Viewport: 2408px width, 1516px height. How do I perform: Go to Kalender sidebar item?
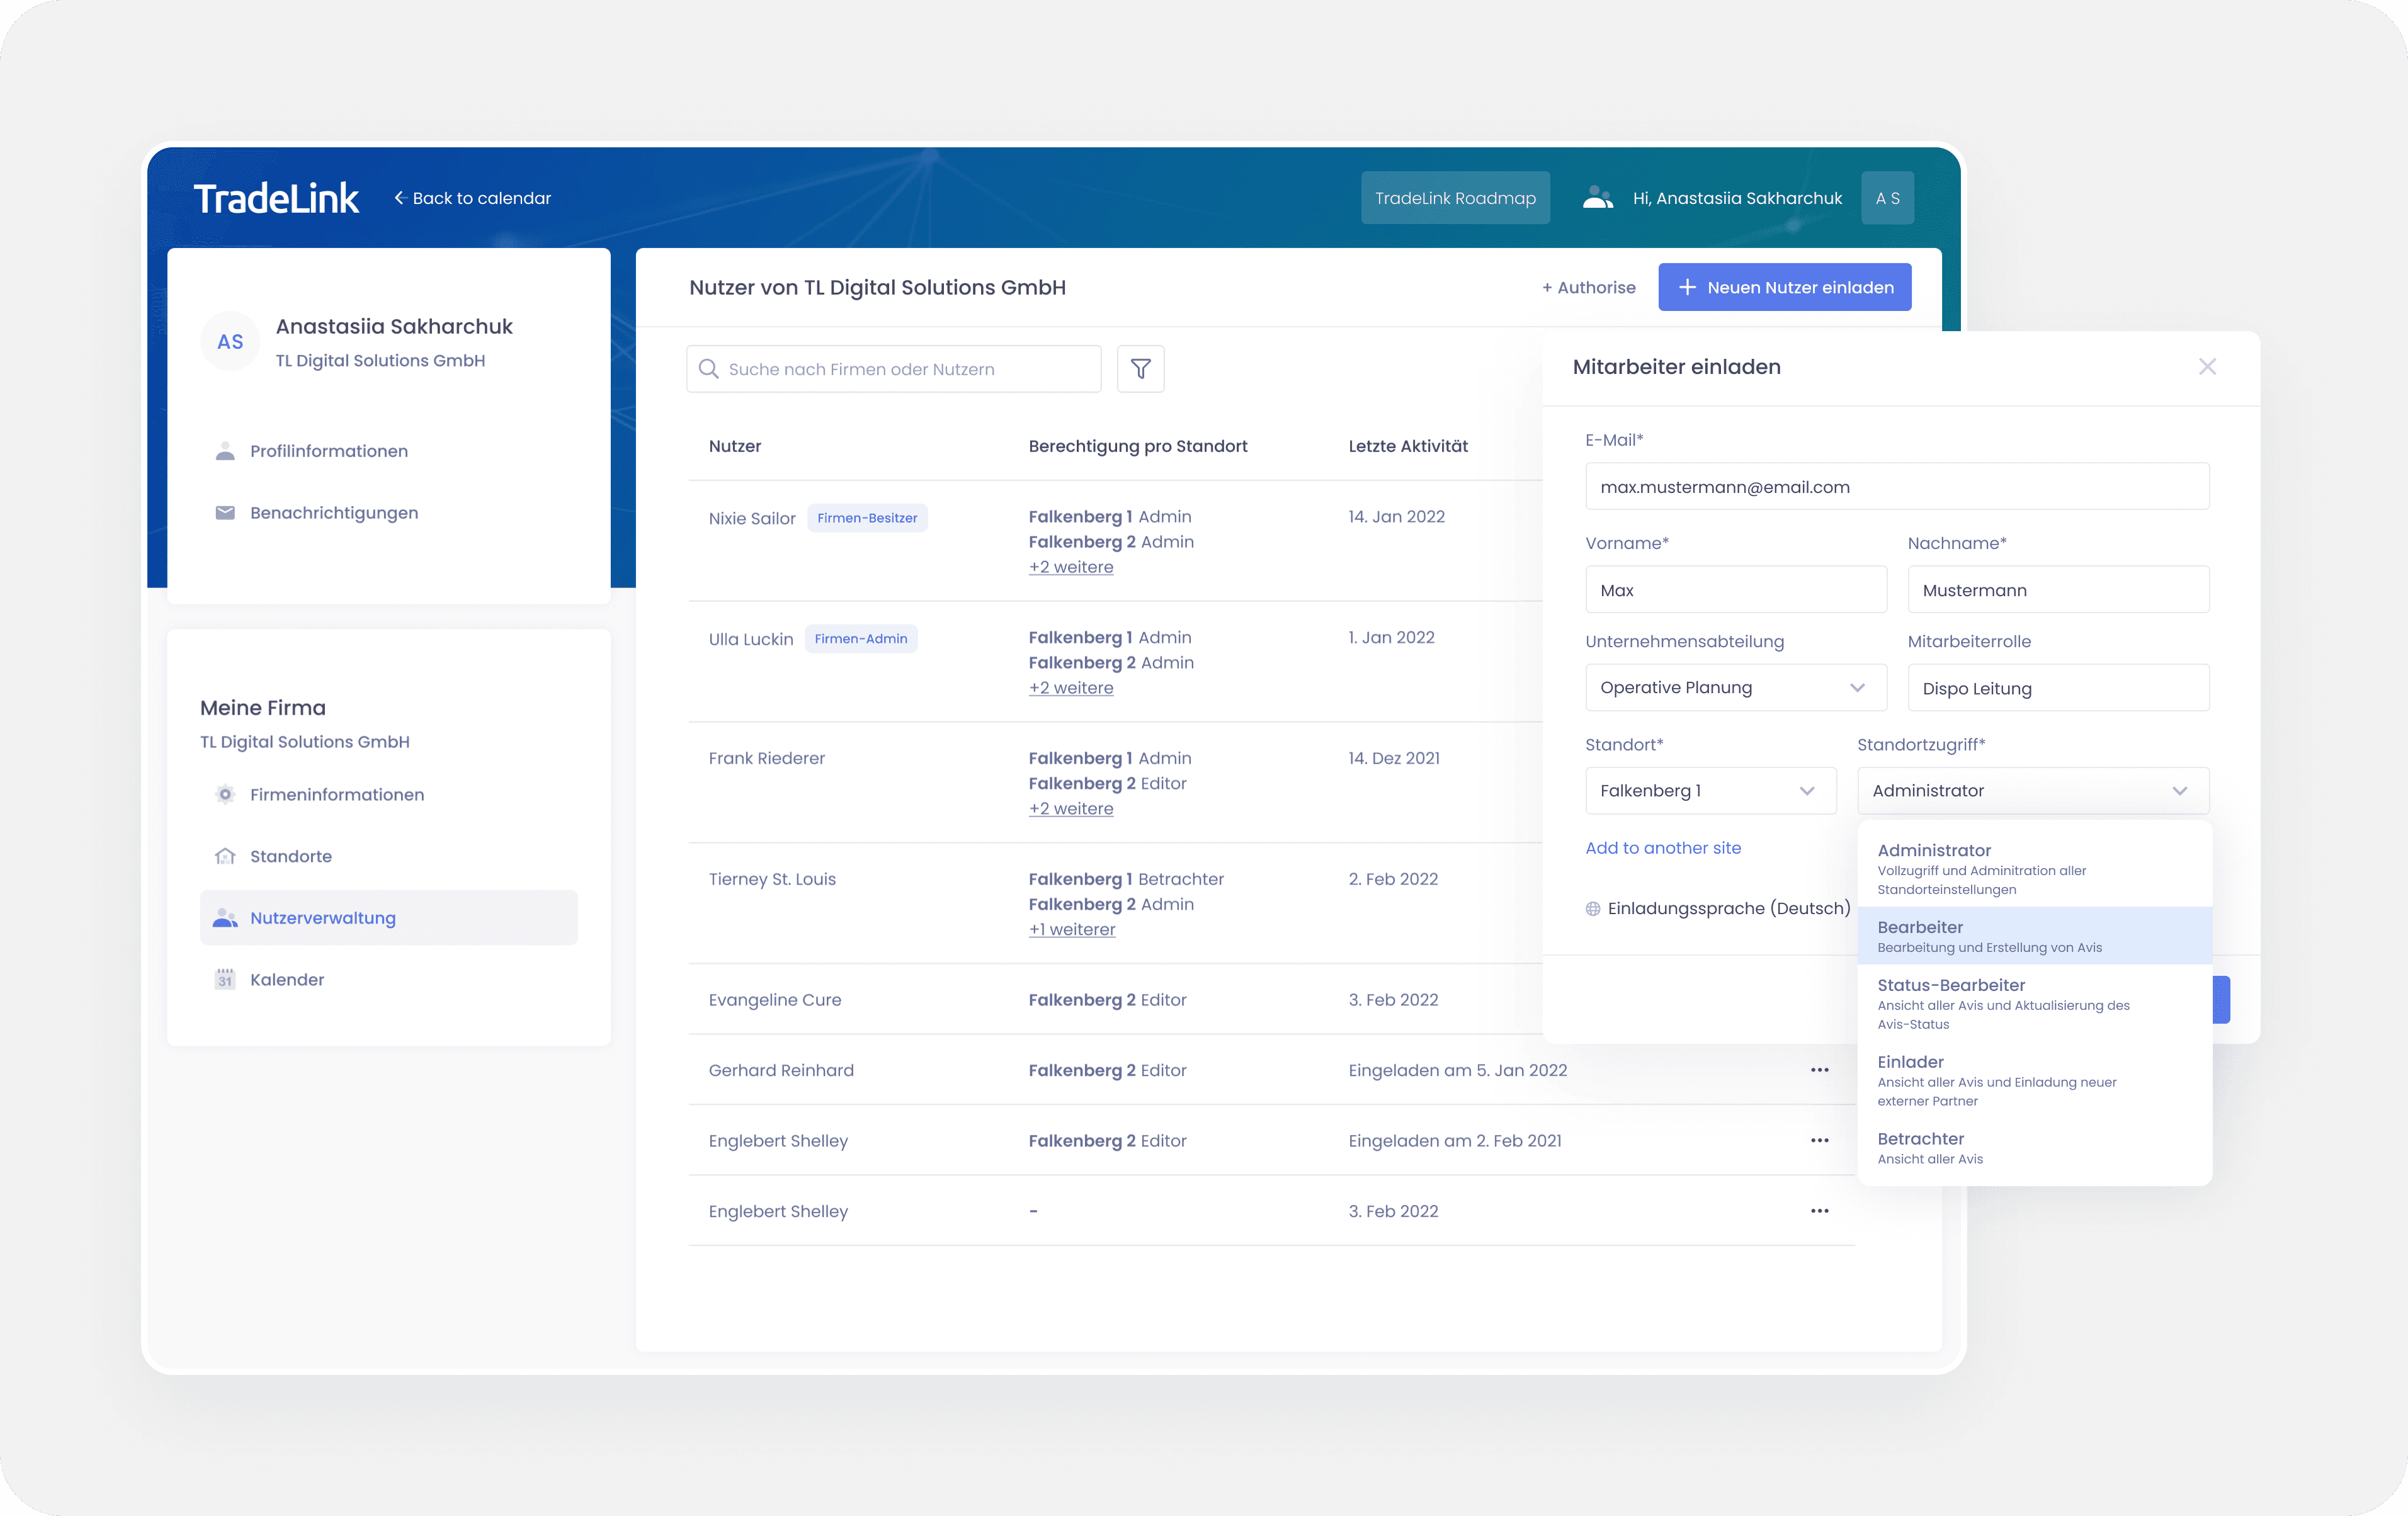pos(287,980)
